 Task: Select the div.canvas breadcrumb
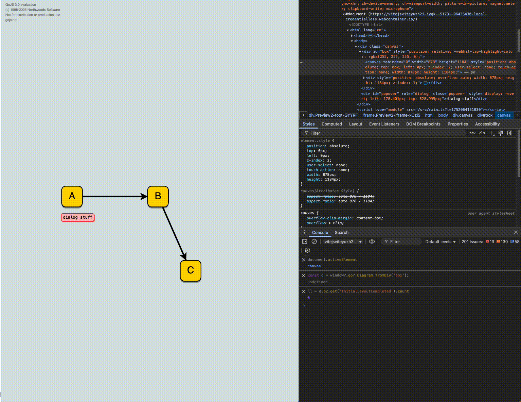point(463,115)
